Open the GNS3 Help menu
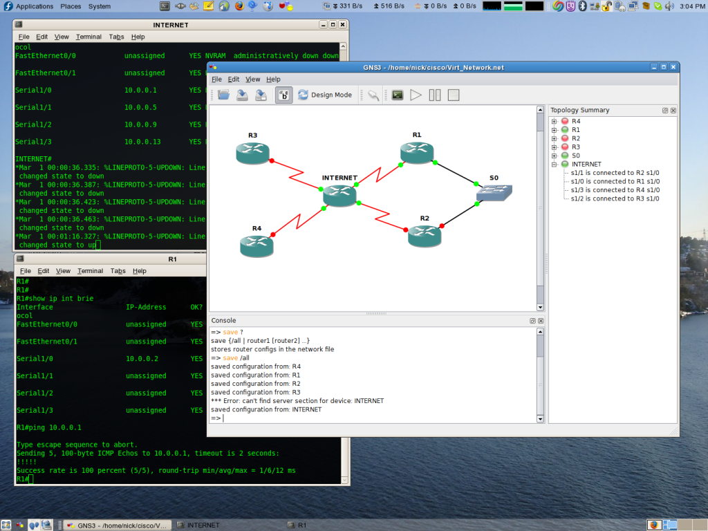Screen dimensions: 708x531 coord(273,79)
